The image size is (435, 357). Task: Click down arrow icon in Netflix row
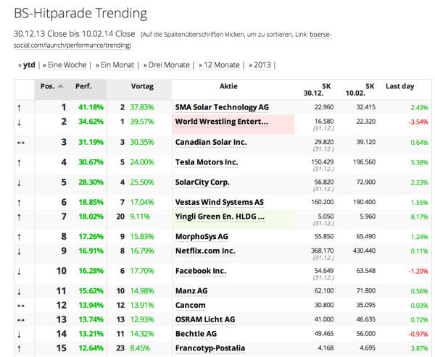(x=19, y=251)
